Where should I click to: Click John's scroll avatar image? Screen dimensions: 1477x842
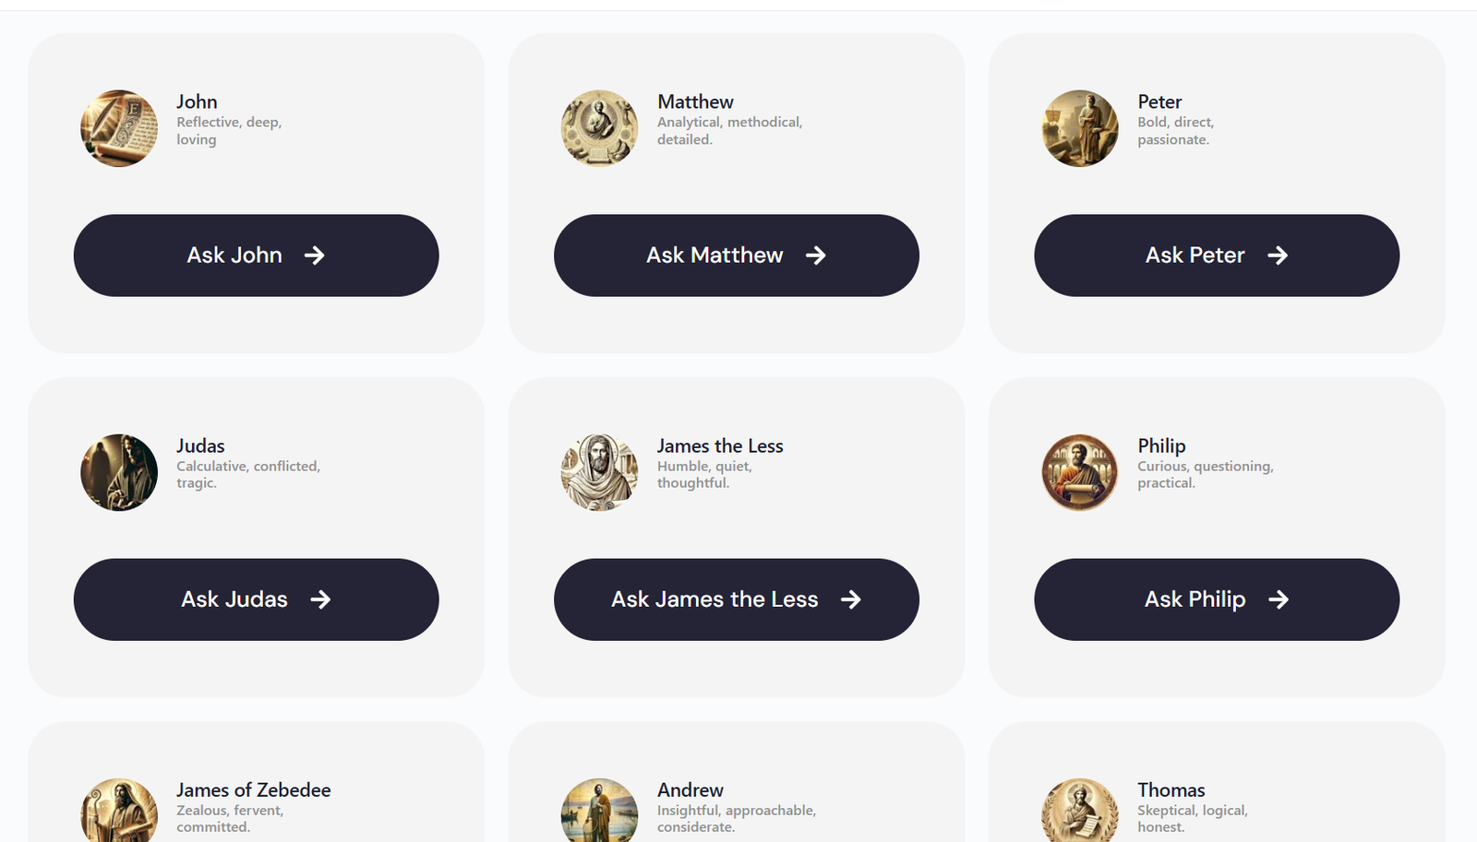(x=119, y=128)
